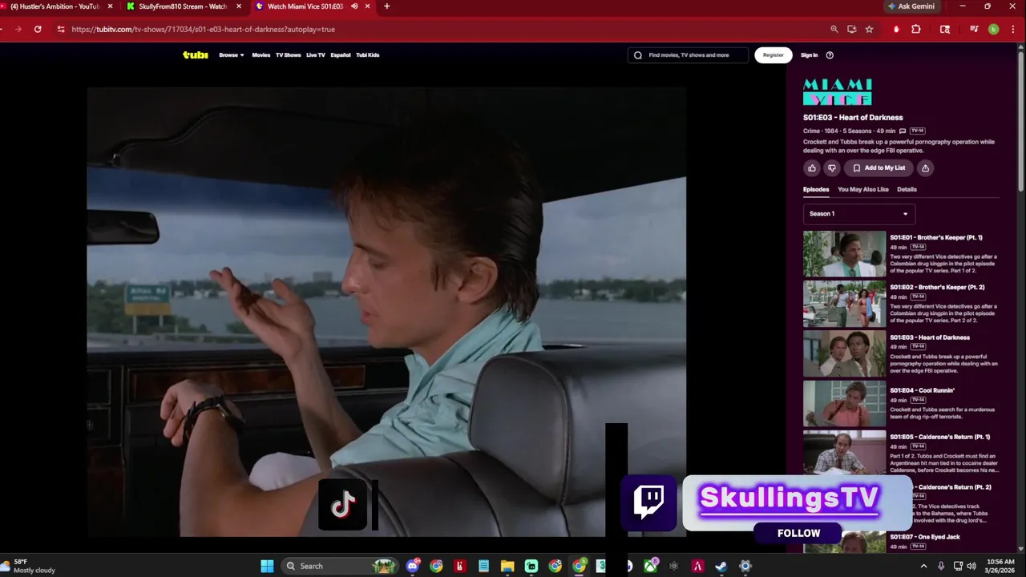The width and height of the screenshot is (1026, 577).
Task: Reload the page
Action: [x=38, y=29]
